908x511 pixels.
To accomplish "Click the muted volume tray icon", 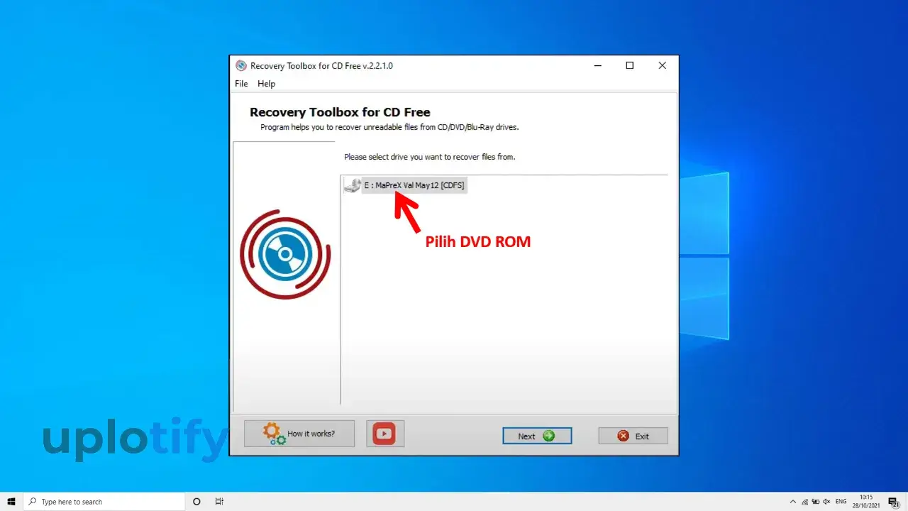I will pyautogui.click(x=827, y=502).
